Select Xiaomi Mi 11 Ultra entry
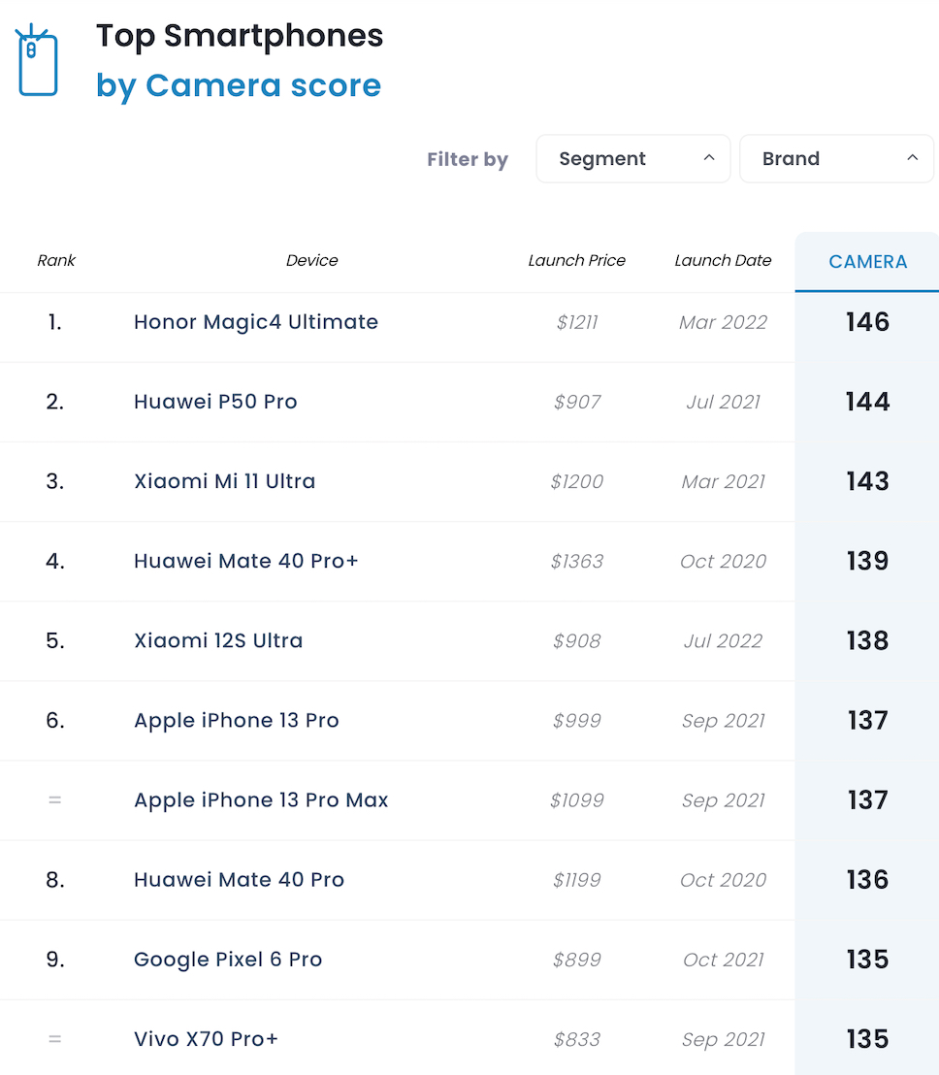The image size is (939, 1075). 224,481
